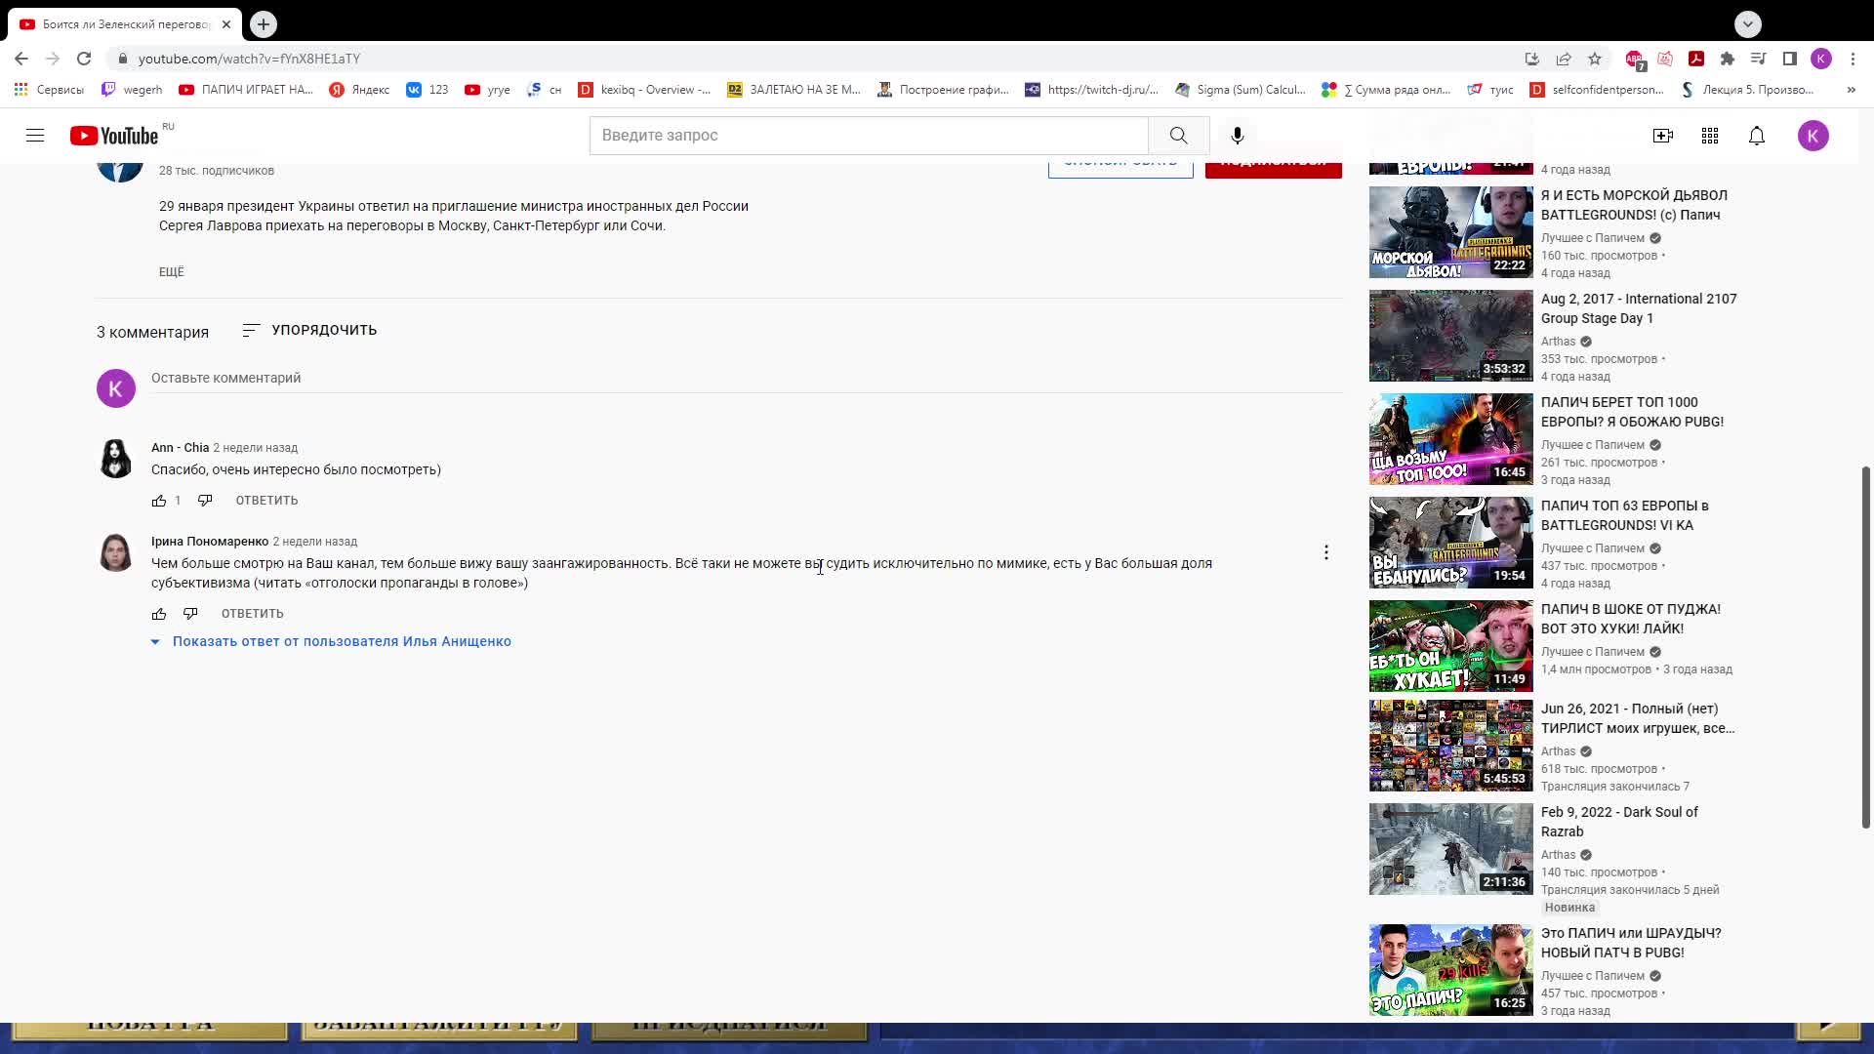The width and height of the screenshot is (1874, 1054).
Task: Like Ірина Пономаренко's comment
Action: coord(159,614)
